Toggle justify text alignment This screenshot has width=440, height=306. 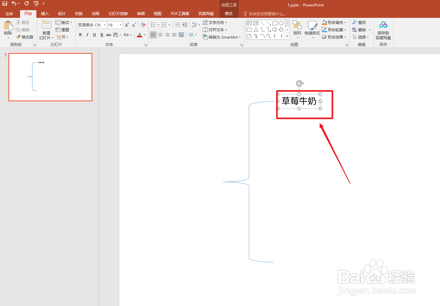click(x=174, y=35)
